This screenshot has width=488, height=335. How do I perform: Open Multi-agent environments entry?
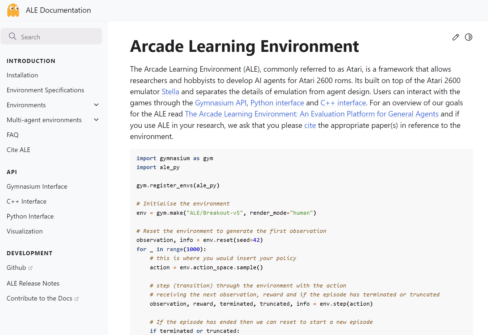click(44, 120)
